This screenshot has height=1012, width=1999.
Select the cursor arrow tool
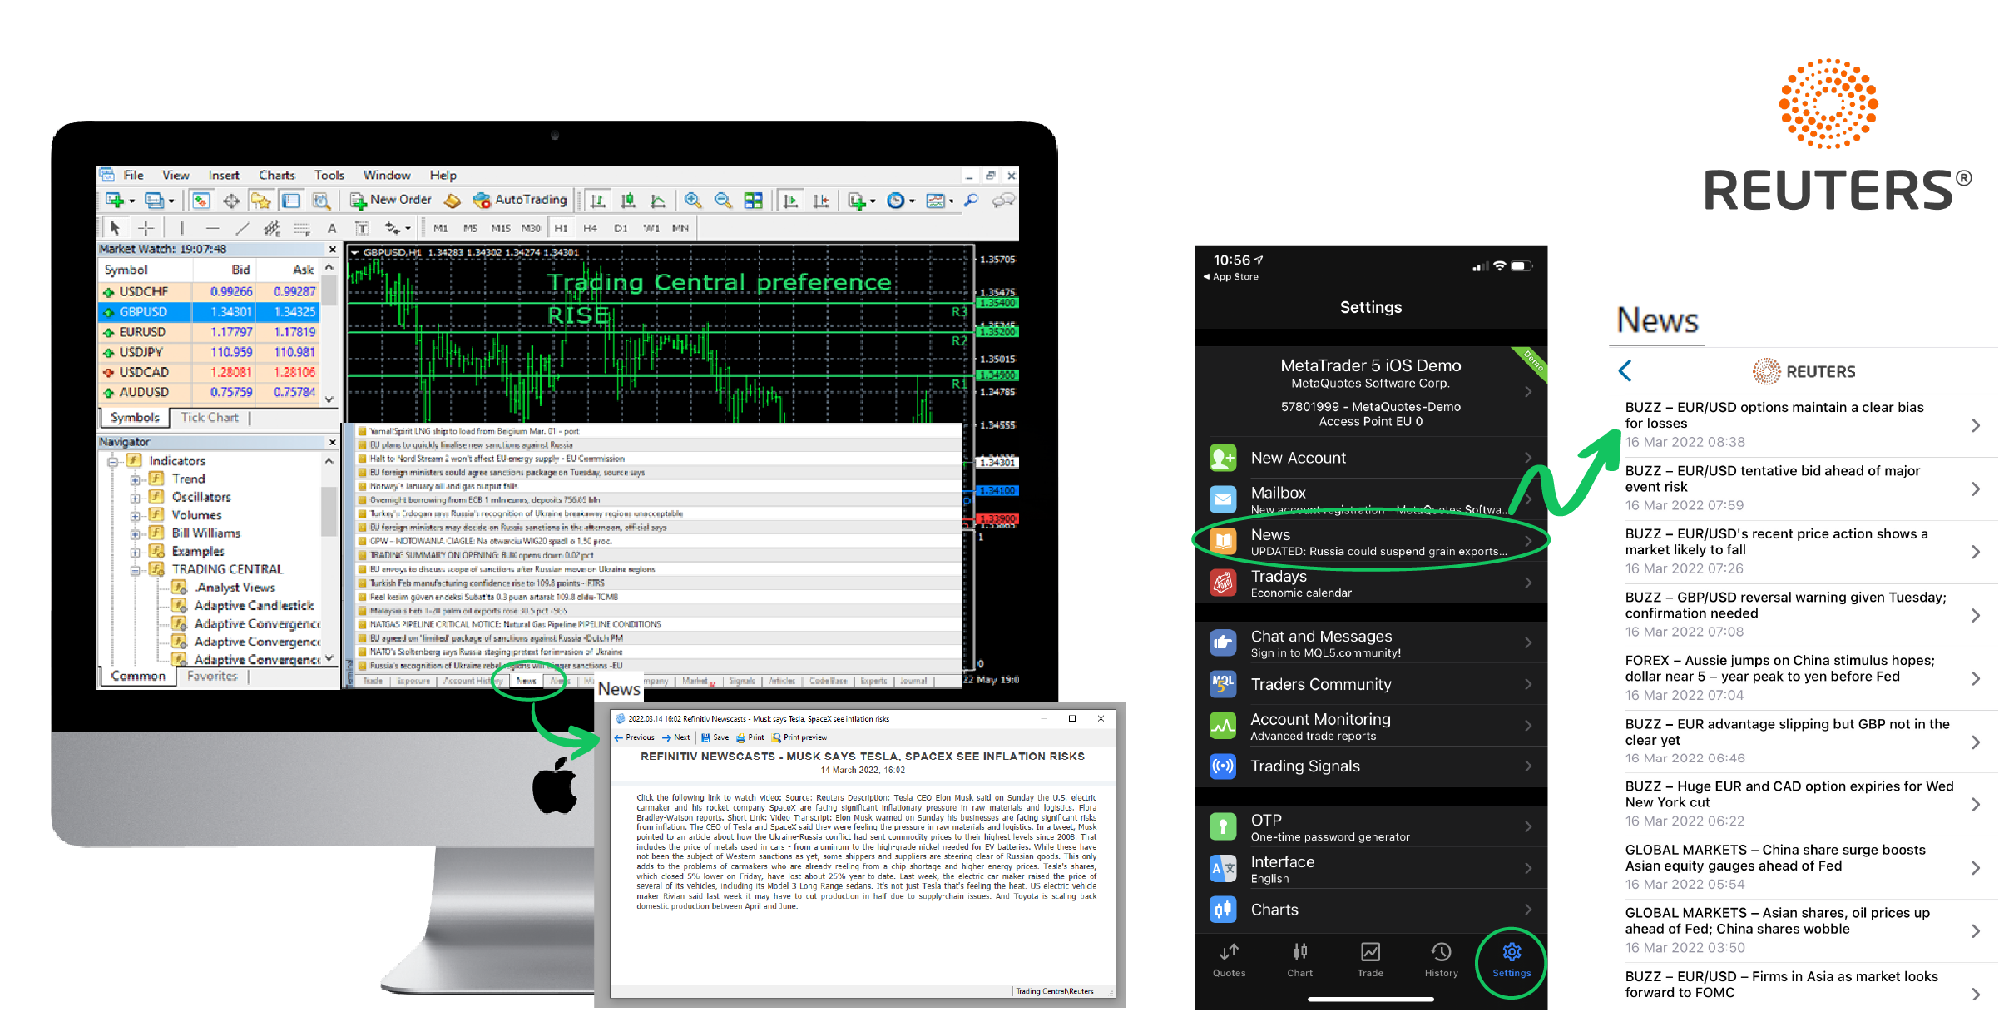tap(115, 228)
